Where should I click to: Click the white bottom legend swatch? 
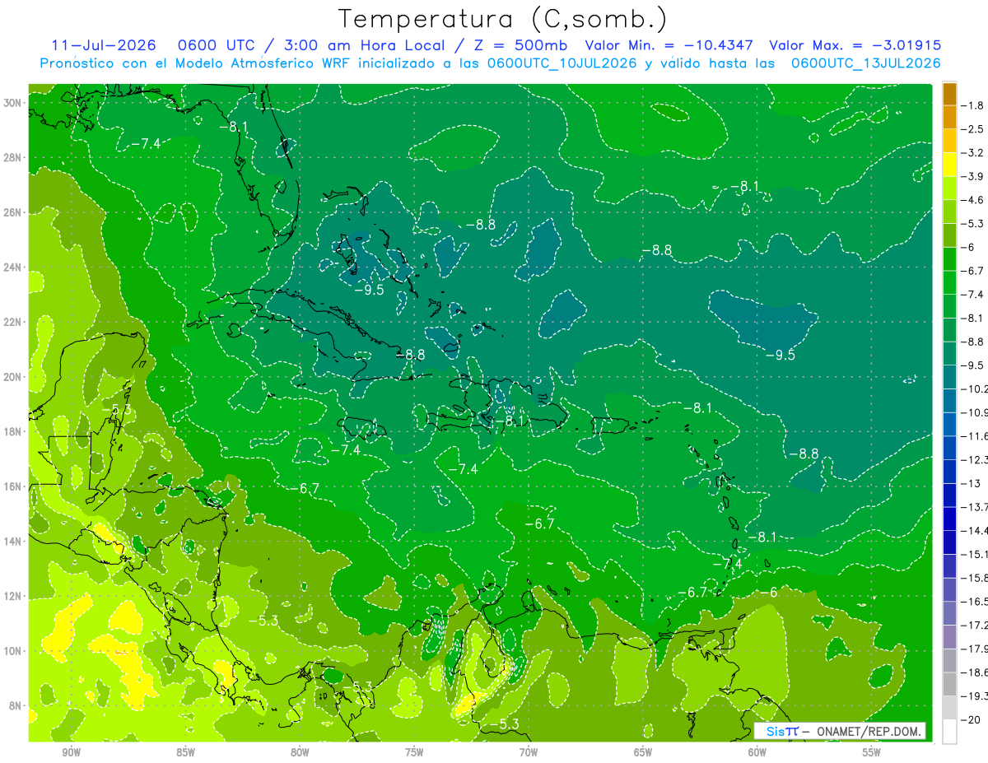click(949, 732)
